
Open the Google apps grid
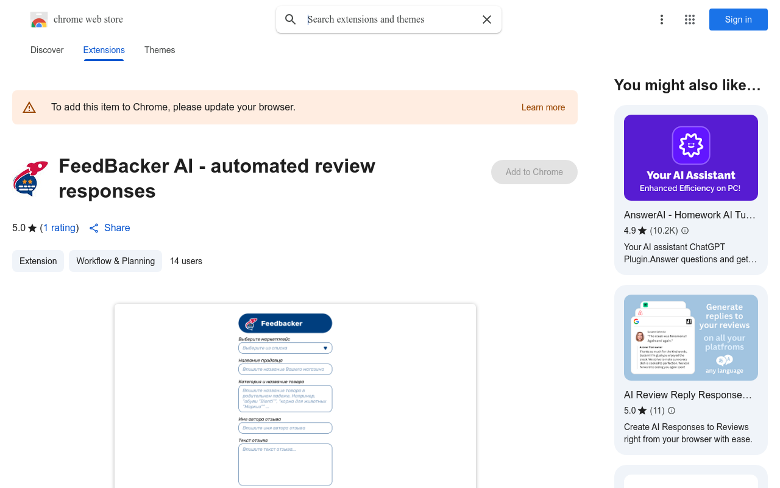pyautogui.click(x=690, y=20)
